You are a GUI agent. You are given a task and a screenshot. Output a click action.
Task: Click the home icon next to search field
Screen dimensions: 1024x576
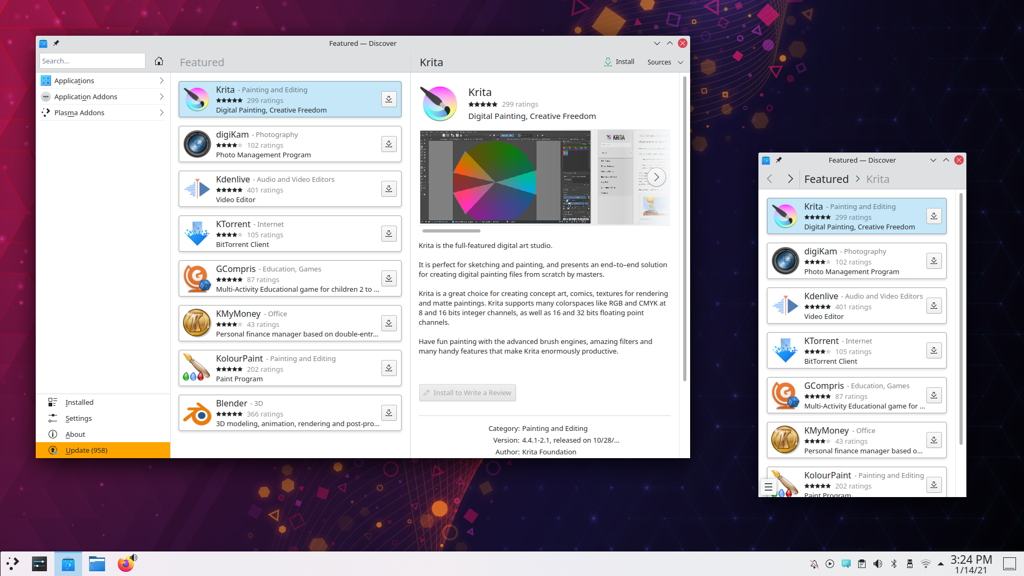pyautogui.click(x=158, y=61)
